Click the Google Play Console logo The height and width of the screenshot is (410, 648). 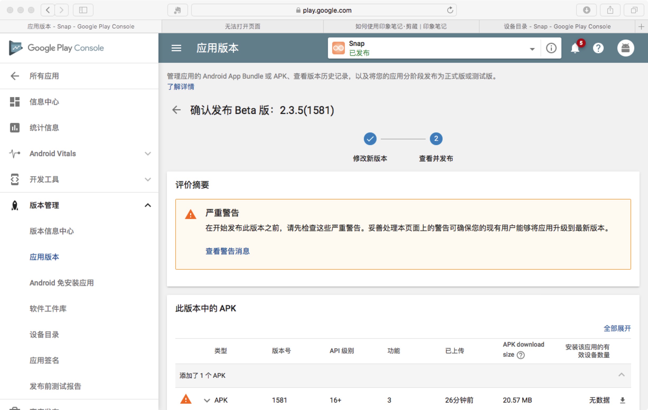[x=57, y=48]
